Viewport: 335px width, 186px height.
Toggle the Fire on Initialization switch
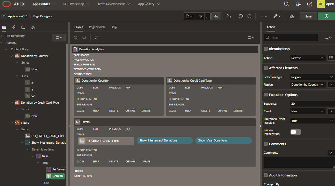pos(296,132)
